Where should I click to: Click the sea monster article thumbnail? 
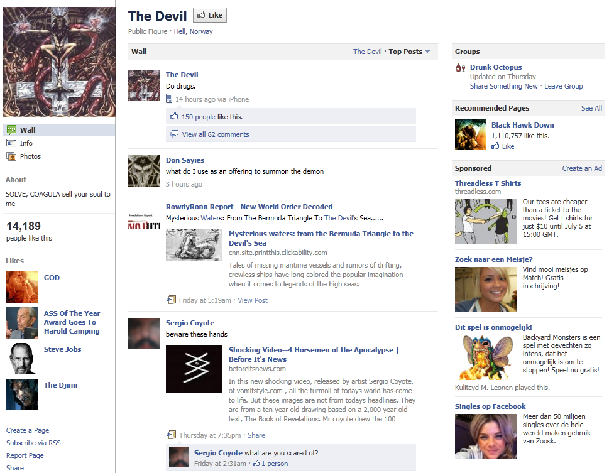194,245
